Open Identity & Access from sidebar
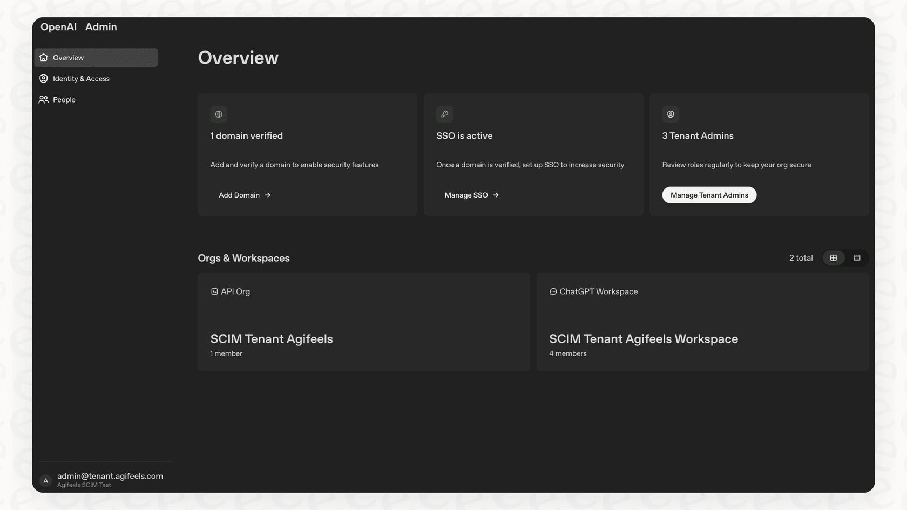 point(81,78)
